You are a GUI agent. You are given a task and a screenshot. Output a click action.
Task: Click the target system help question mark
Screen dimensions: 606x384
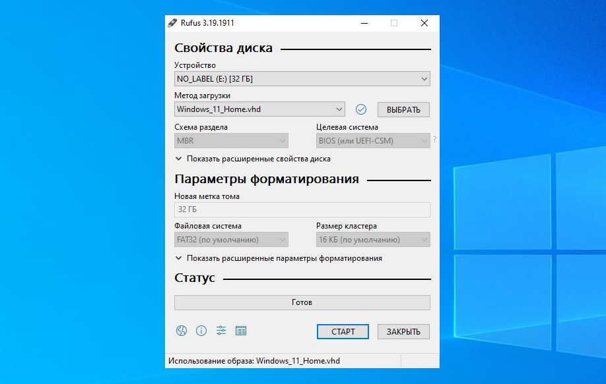pos(435,140)
